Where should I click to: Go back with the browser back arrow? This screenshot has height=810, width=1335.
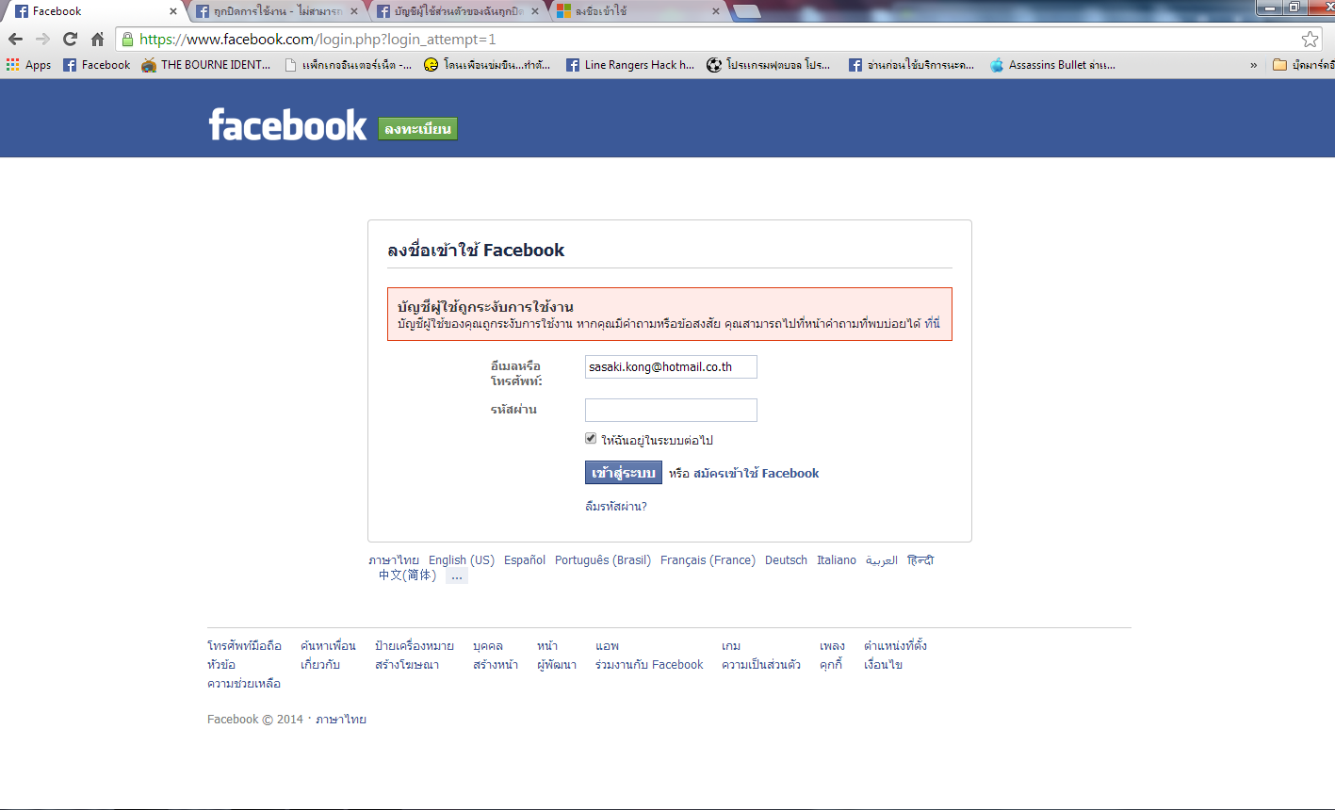pos(15,40)
